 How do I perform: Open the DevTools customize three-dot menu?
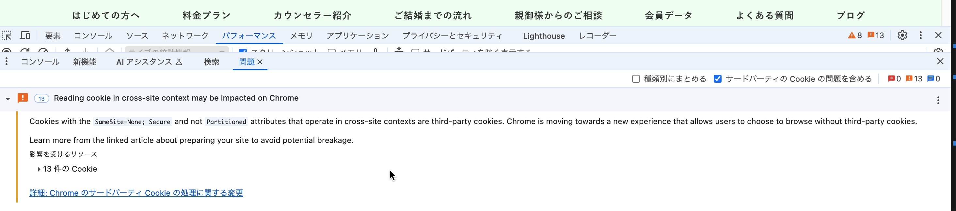[x=920, y=35]
